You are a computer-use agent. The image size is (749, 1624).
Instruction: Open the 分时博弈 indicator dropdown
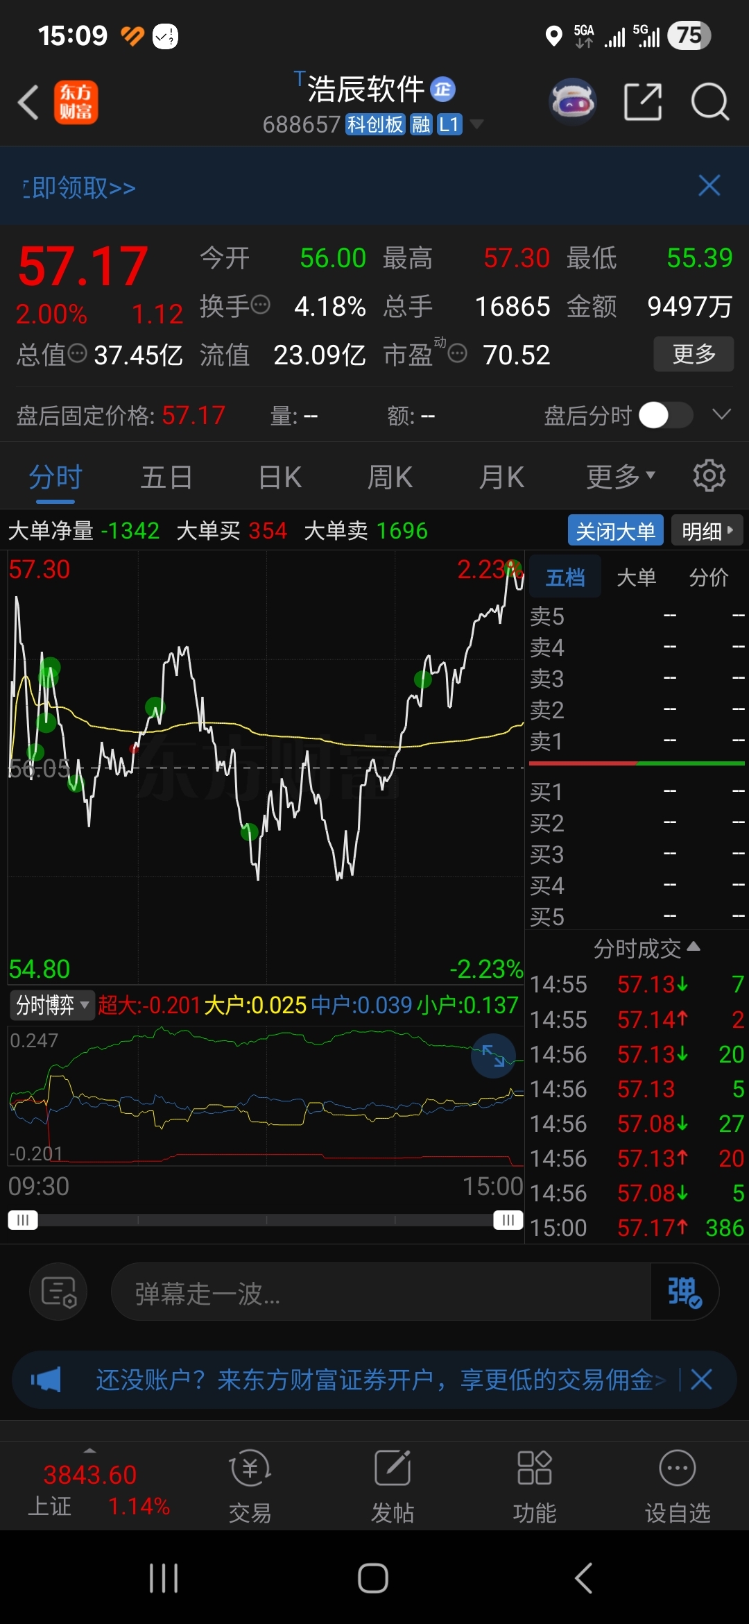(x=53, y=1004)
